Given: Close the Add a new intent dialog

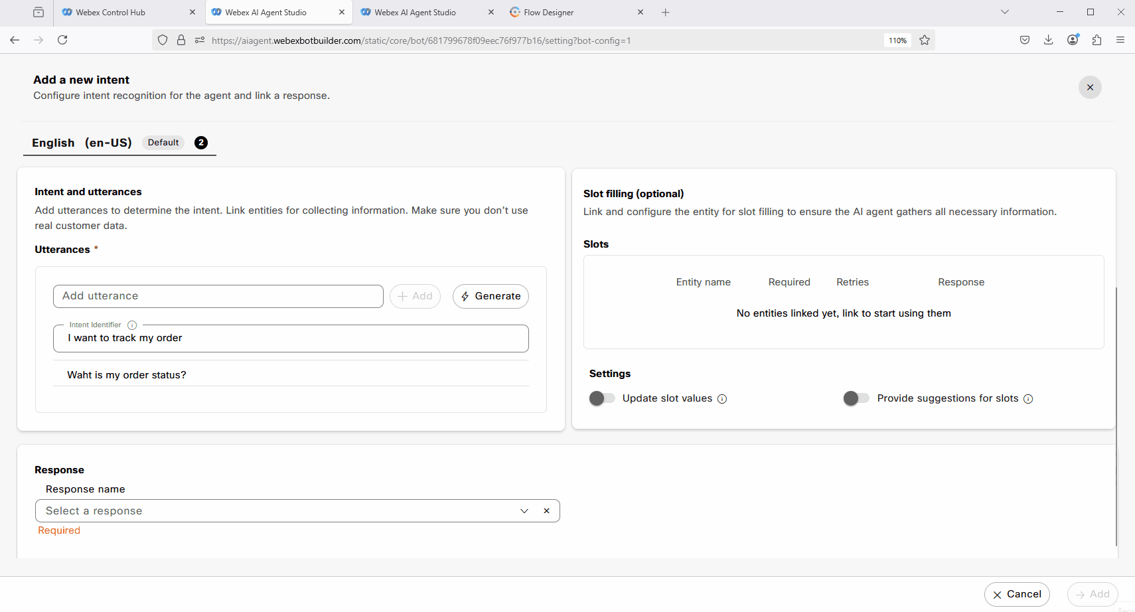Looking at the screenshot, I should (x=1089, y=88).
